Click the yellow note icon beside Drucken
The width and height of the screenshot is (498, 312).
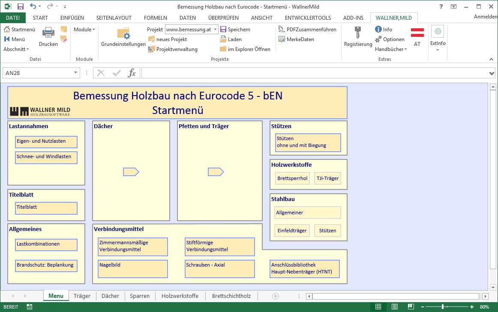pyautogui.click(x=64, y=29)
